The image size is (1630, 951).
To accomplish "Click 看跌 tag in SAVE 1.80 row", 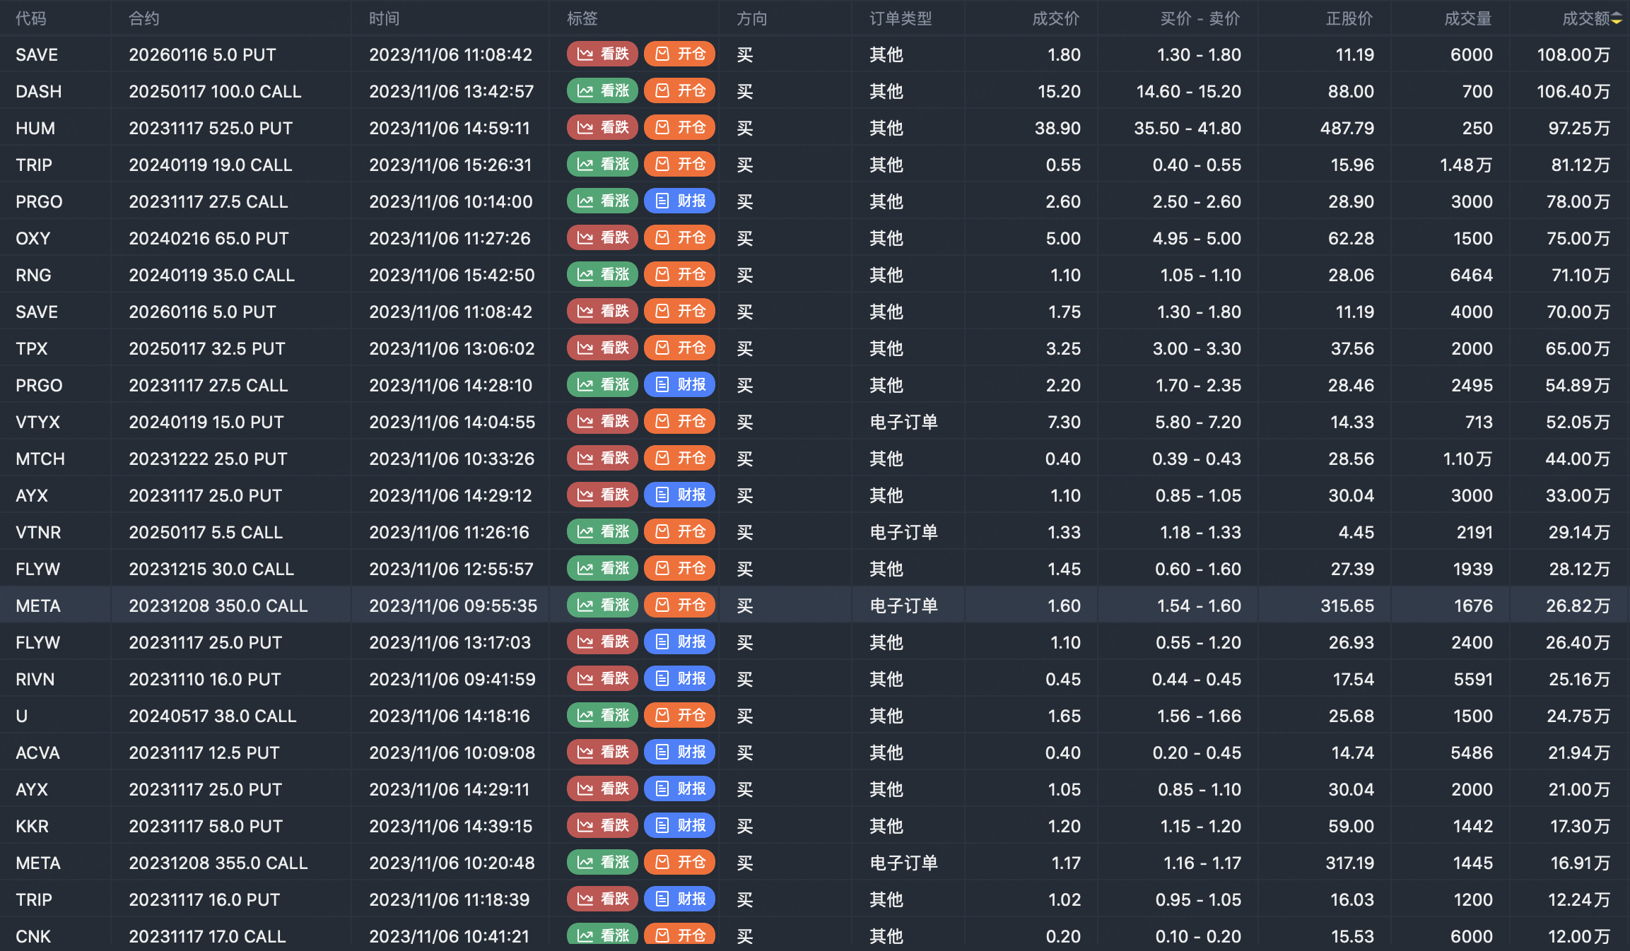I will (x=602, y=54).
